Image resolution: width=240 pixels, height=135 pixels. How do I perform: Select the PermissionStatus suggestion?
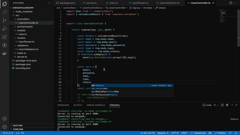pyautogui.click(x=132, y=94)
